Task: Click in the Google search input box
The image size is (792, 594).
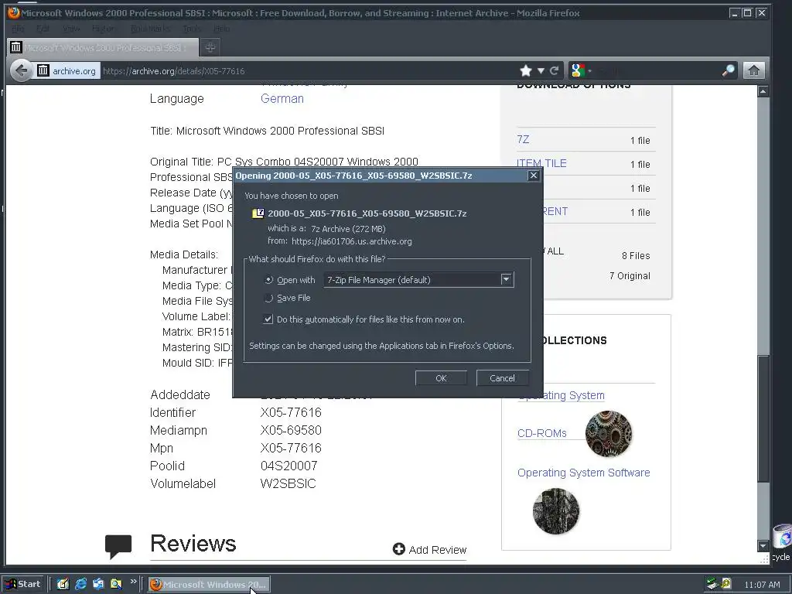Action: point(657,70)
